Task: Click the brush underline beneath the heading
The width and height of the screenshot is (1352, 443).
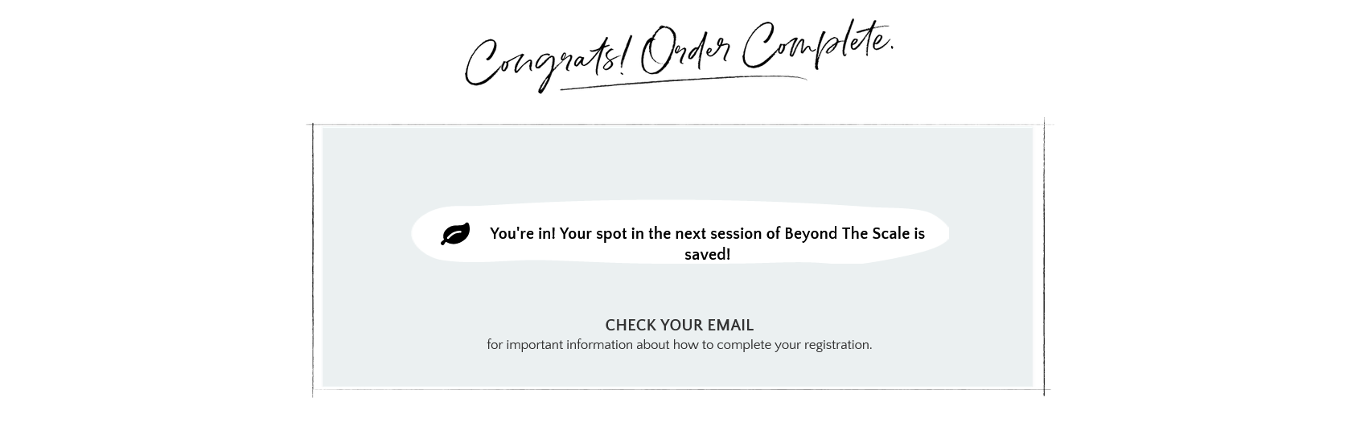Action: (x=684, y=81)
